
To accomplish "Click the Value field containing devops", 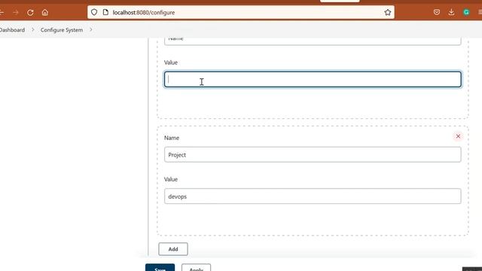I will (x=313, y=196).
